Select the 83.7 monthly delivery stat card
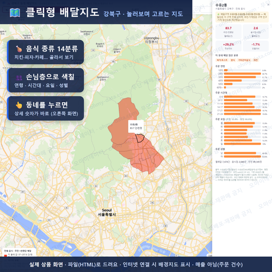The image size is (272, 272). pyautogui.click(x=228, y=32)
